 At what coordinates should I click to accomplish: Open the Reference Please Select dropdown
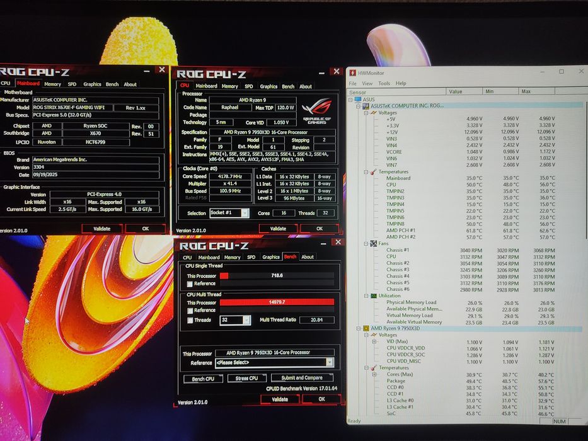[x=329, y=362]
